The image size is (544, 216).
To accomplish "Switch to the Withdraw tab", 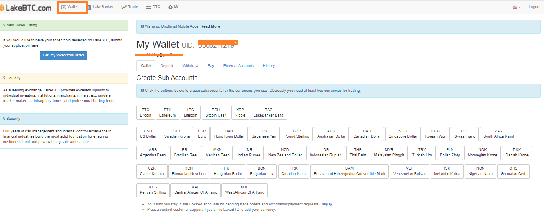I will (x=190, y=66).
